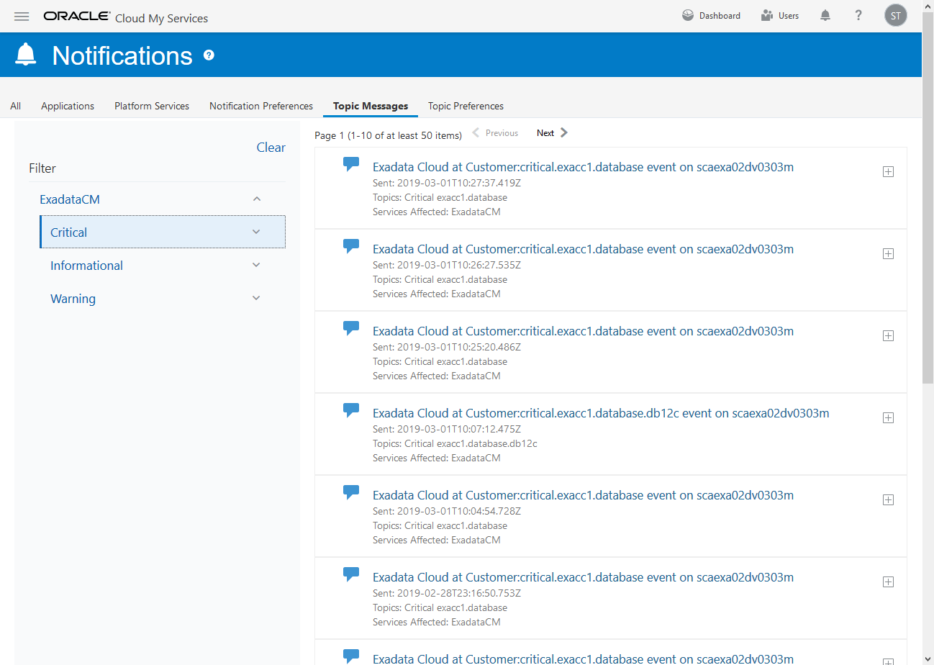Viewport: 934px width, 665px height.
Task: Click help icon beside Notifications title
Action: (x=209, y=55)
